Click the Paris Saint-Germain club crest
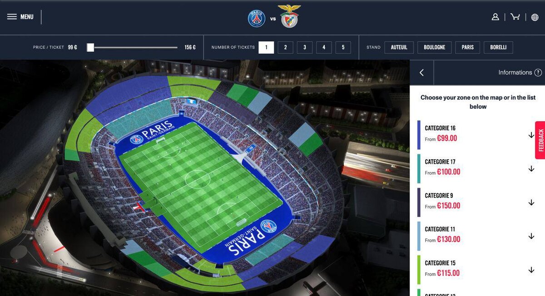The width and height of the screenshot is (545, 296). coord(257,19)
